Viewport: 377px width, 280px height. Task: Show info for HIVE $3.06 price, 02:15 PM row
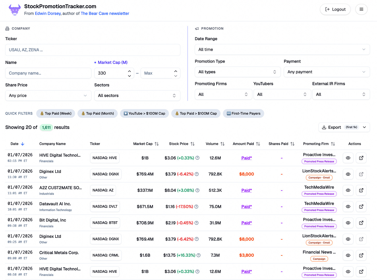tap(197, 158)
